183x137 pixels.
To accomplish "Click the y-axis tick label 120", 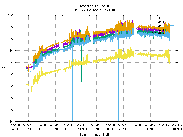I will pyautogui.click(x=10, y=15).
